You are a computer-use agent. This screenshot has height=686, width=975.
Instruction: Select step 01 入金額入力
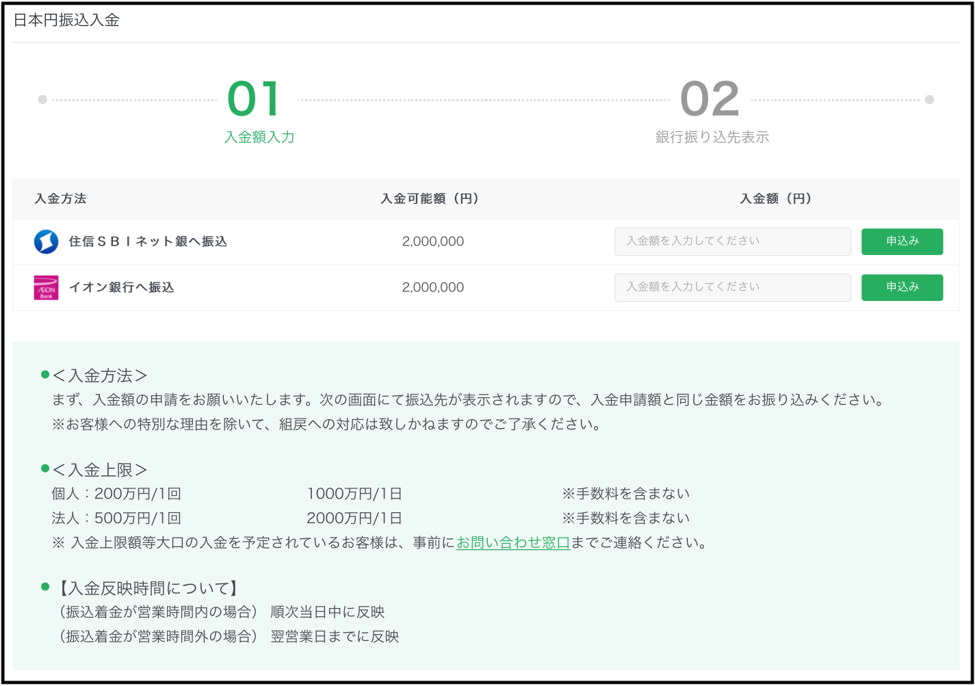click(x=259, y=111)
